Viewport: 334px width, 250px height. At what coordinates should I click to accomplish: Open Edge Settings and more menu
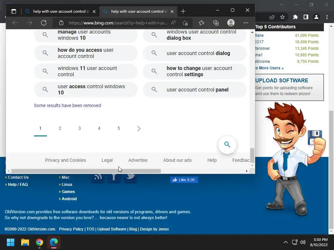point(246,23)
